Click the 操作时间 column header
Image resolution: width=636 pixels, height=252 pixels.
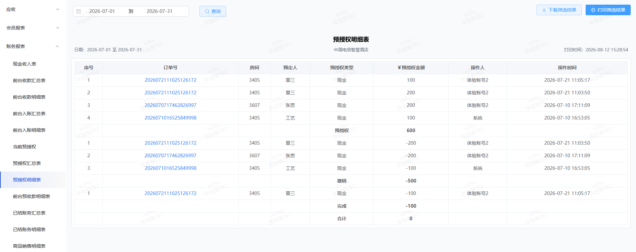coord(567,68)
